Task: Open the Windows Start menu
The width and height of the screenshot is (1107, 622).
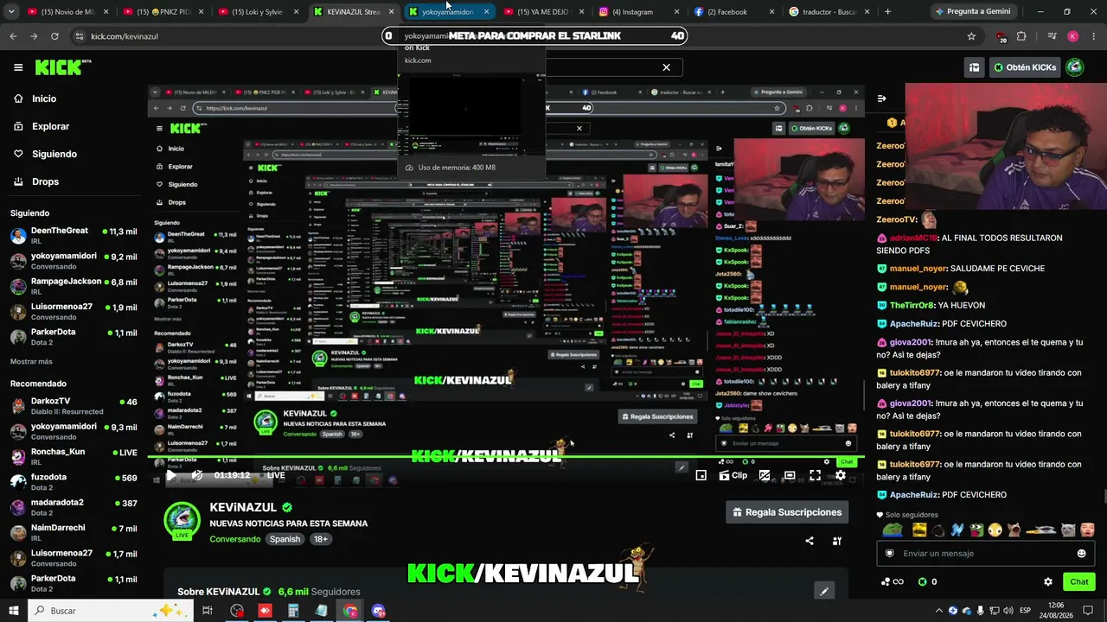Action: 13,611
